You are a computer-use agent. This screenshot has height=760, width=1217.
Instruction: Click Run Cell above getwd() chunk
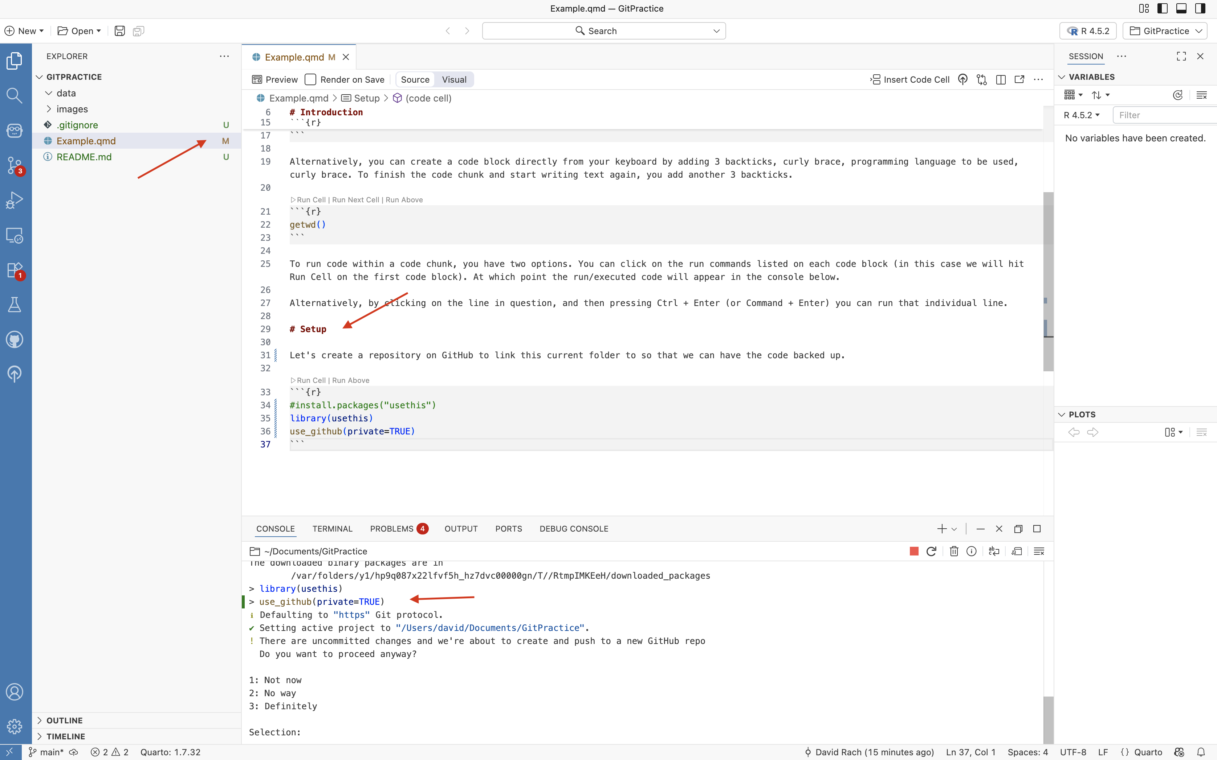(311, 199)
